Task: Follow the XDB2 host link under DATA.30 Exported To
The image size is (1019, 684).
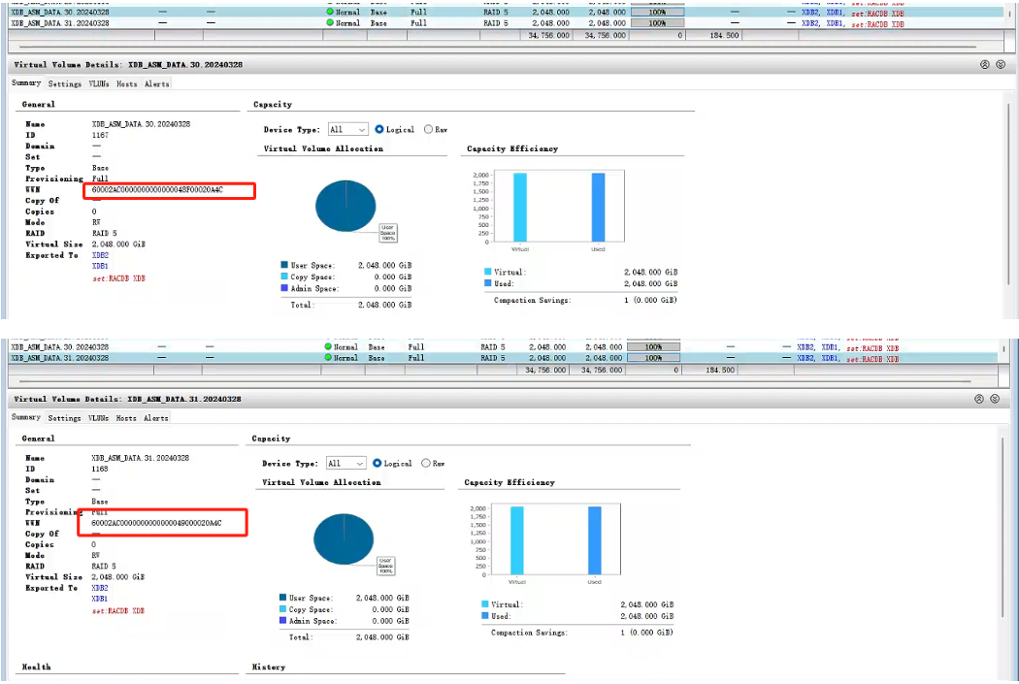Action: 100,255
